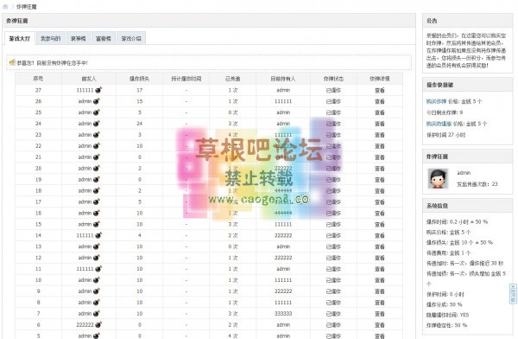
Task: Open the 衰神榜 tab
Action: 79,38
